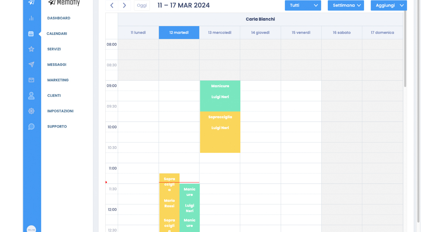Screen dimensions: 443x232
Task: Go to previous week with left arrow
Action: click(112, 6)
